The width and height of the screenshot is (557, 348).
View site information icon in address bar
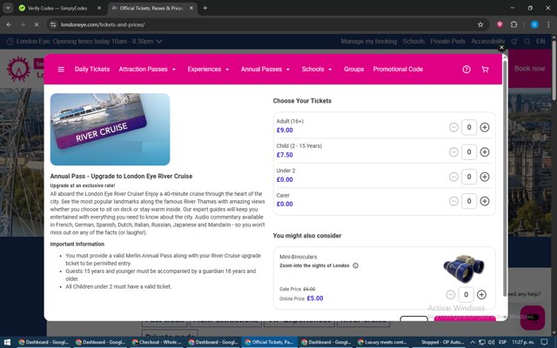point(53,24)
